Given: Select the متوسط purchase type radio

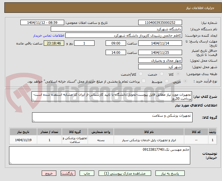Looking at the screenshot, I should [x=167, y=81].
